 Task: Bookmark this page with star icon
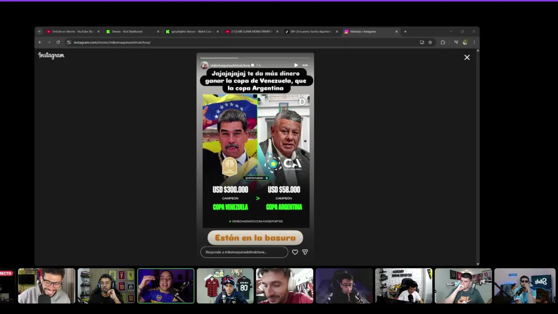click(430, 42)
